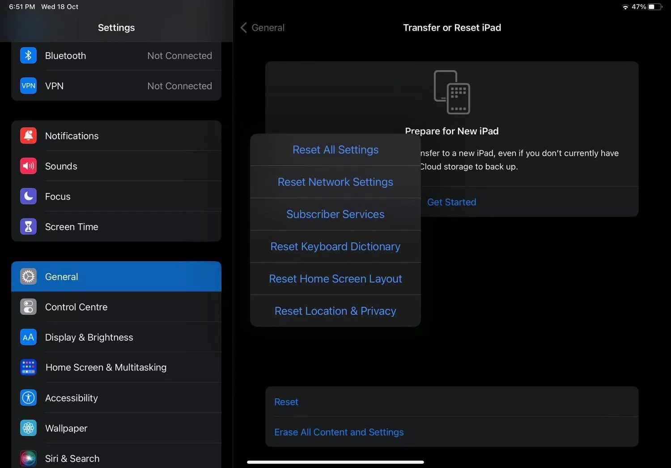The height and width of the screenshot is (468, 671).
Task: Tap the Siri & Search icon
Action: 28,459
